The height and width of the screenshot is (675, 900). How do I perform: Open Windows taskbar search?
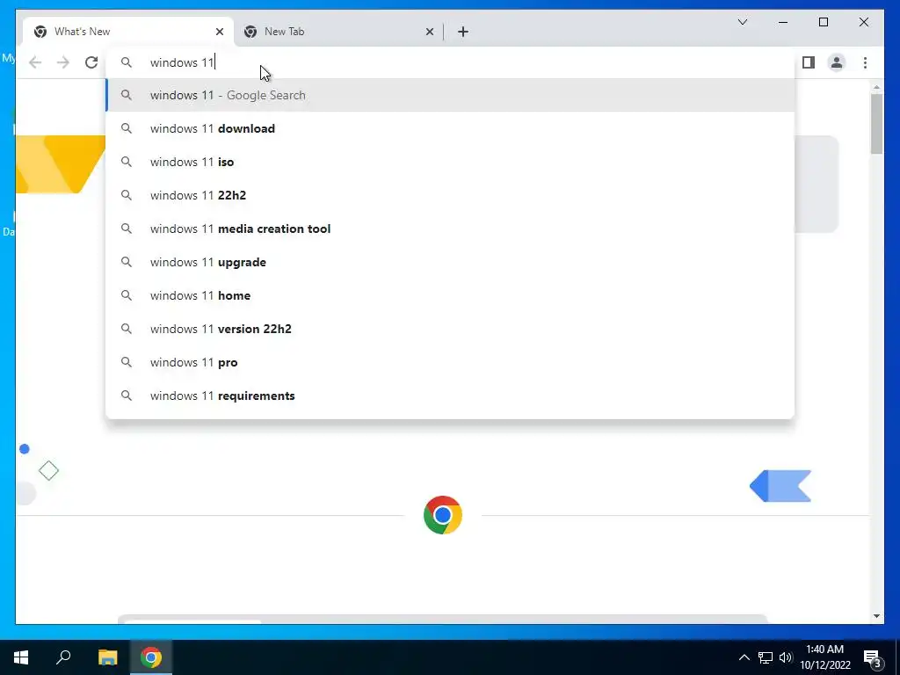pyautogui.click(x=63, y=657)
